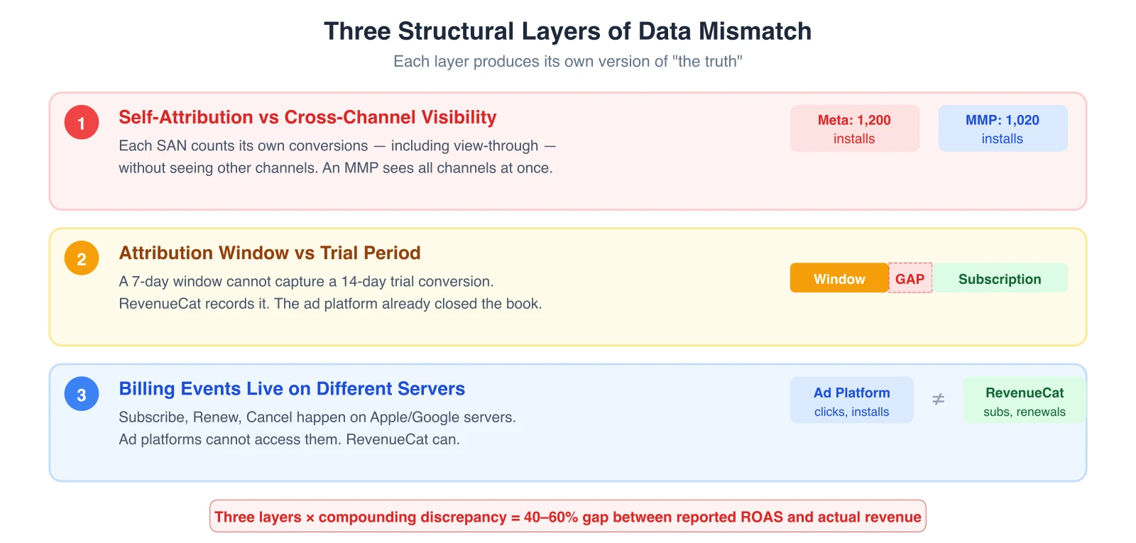Select the RevenueCat subs, renewals box

coord(1025,400)
